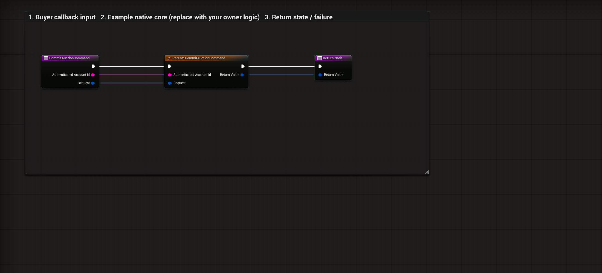Click 'Authenticated Account Id' label on Parent node
This screenshot has height=273, width=602.
[x=192, y=75]
